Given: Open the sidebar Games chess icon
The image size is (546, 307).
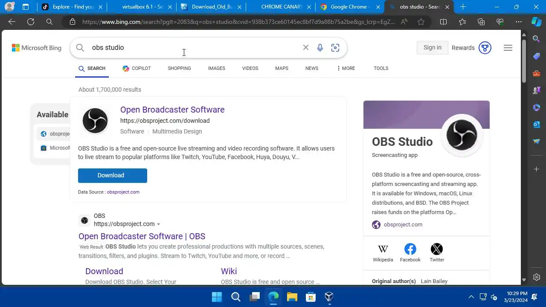Looking at the screenshot, I should pos(537,90).
